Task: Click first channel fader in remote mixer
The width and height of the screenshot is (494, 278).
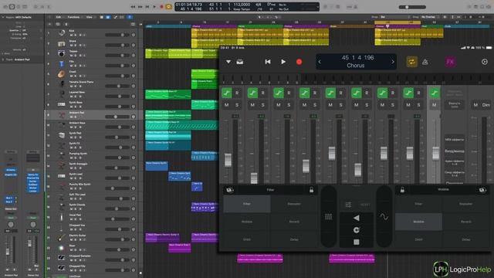Action: [x=228, y=160]
